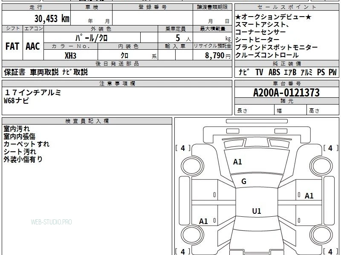Select the line "ブラインドスポットモニター"
Image resolution: width=341 pixels, height=255 pixels.
(276, 47)
